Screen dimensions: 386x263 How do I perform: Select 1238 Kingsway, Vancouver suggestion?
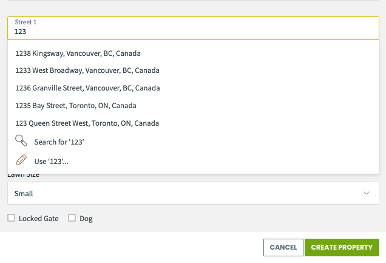coord(193,53)
